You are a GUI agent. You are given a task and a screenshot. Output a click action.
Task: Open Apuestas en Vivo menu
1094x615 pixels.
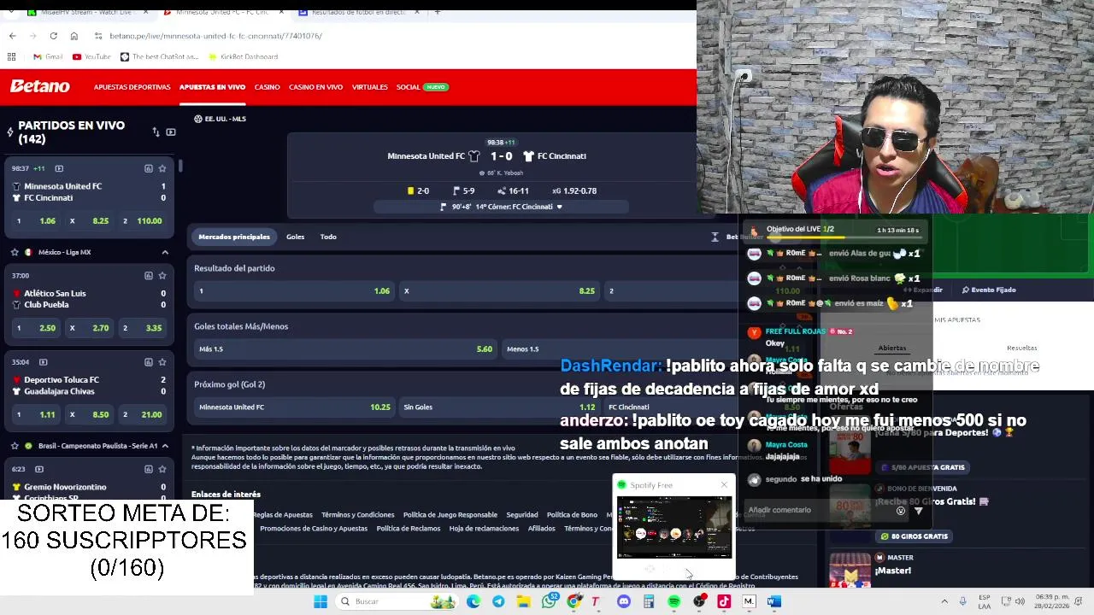click(212, 87)
